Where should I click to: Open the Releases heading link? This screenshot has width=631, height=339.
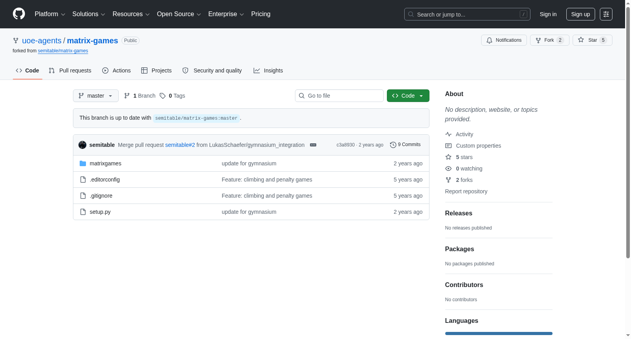[459, 213]
